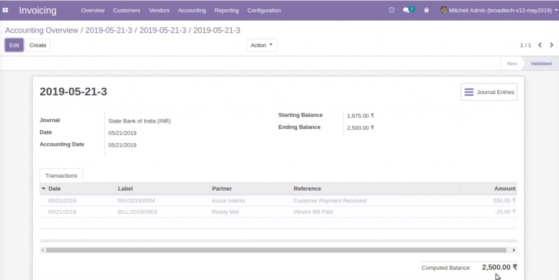559x280 pixels.
Task: Go to previous record arrow
Action: pyautogui.click(x=540, y=45)
